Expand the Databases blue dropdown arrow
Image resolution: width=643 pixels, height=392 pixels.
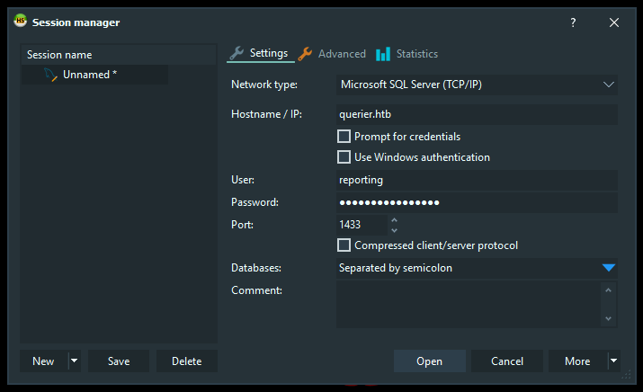point(608,268)
